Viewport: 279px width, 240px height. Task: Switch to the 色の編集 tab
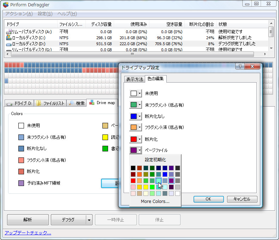click(155, 79)
